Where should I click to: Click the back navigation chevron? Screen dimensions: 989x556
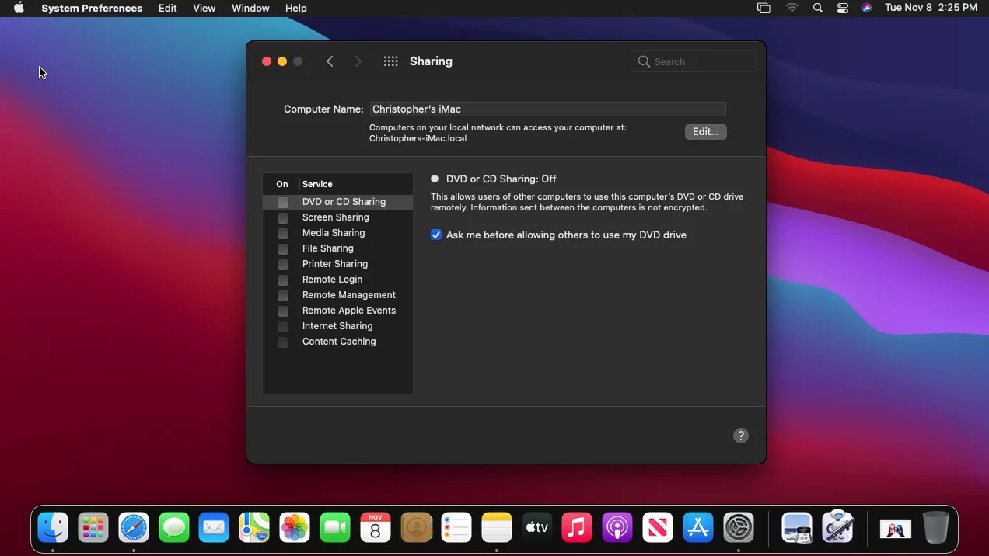tap(330, 61)
